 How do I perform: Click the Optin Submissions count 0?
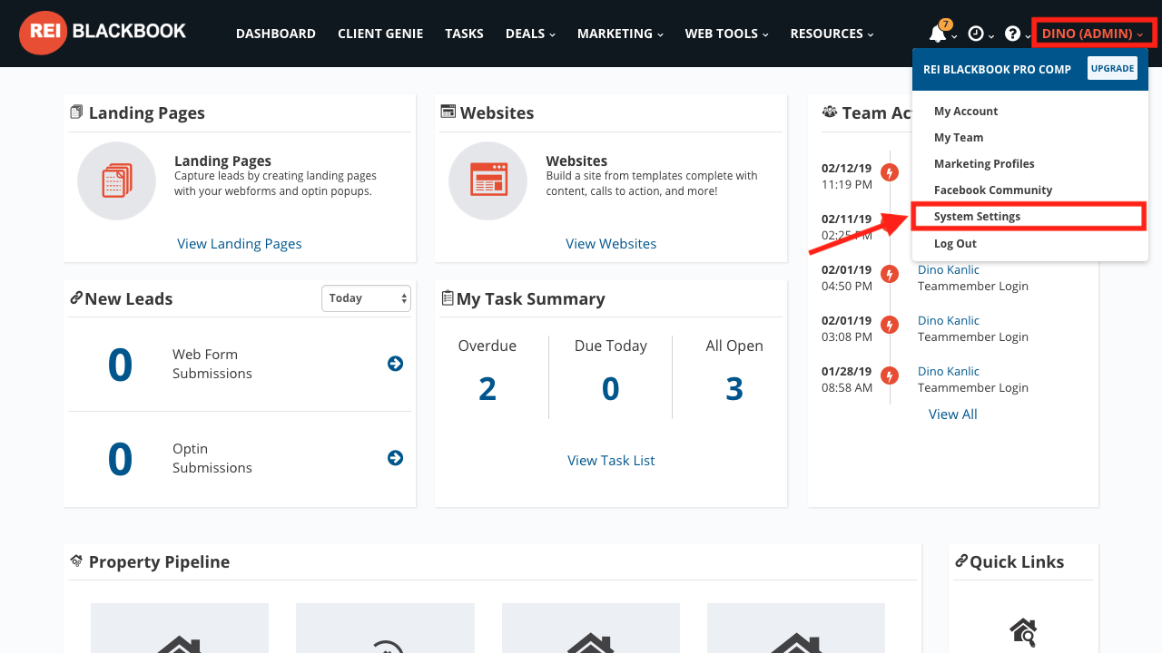tap(120, 459)
